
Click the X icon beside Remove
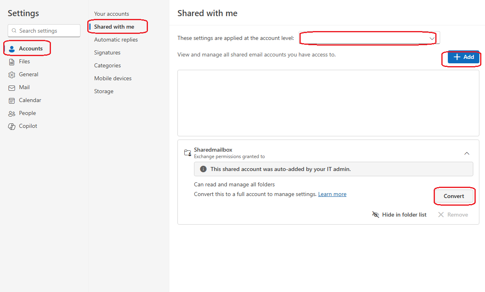[441, 215]
